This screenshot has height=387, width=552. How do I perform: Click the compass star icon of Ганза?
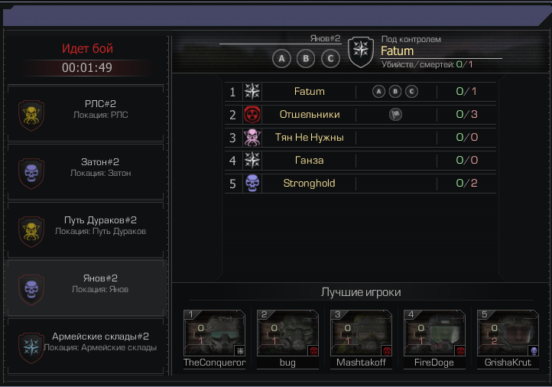coord(252,160)
